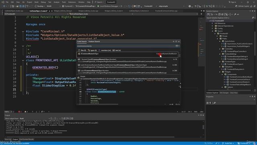Viewport: 257px width, 145px height.
Task: Switch to Find Symbol Results tab
Action: 27,139
